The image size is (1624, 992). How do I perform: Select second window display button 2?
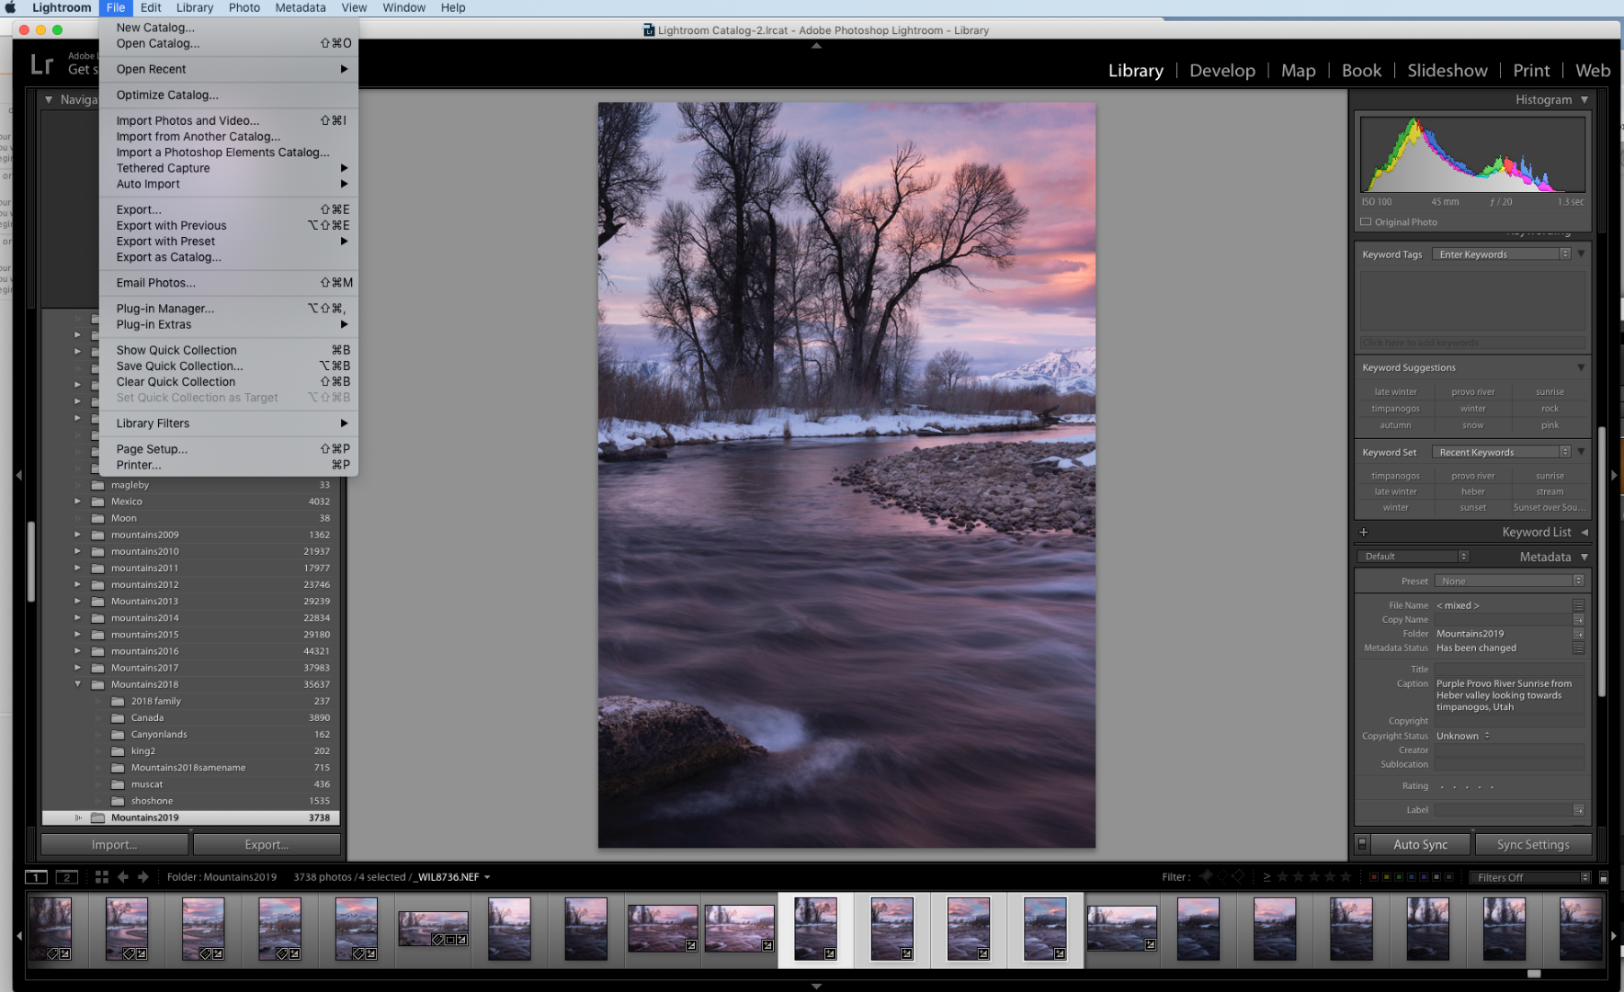[66, 877]
